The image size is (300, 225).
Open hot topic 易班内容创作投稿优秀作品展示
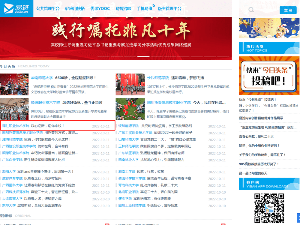coord(261,118)
